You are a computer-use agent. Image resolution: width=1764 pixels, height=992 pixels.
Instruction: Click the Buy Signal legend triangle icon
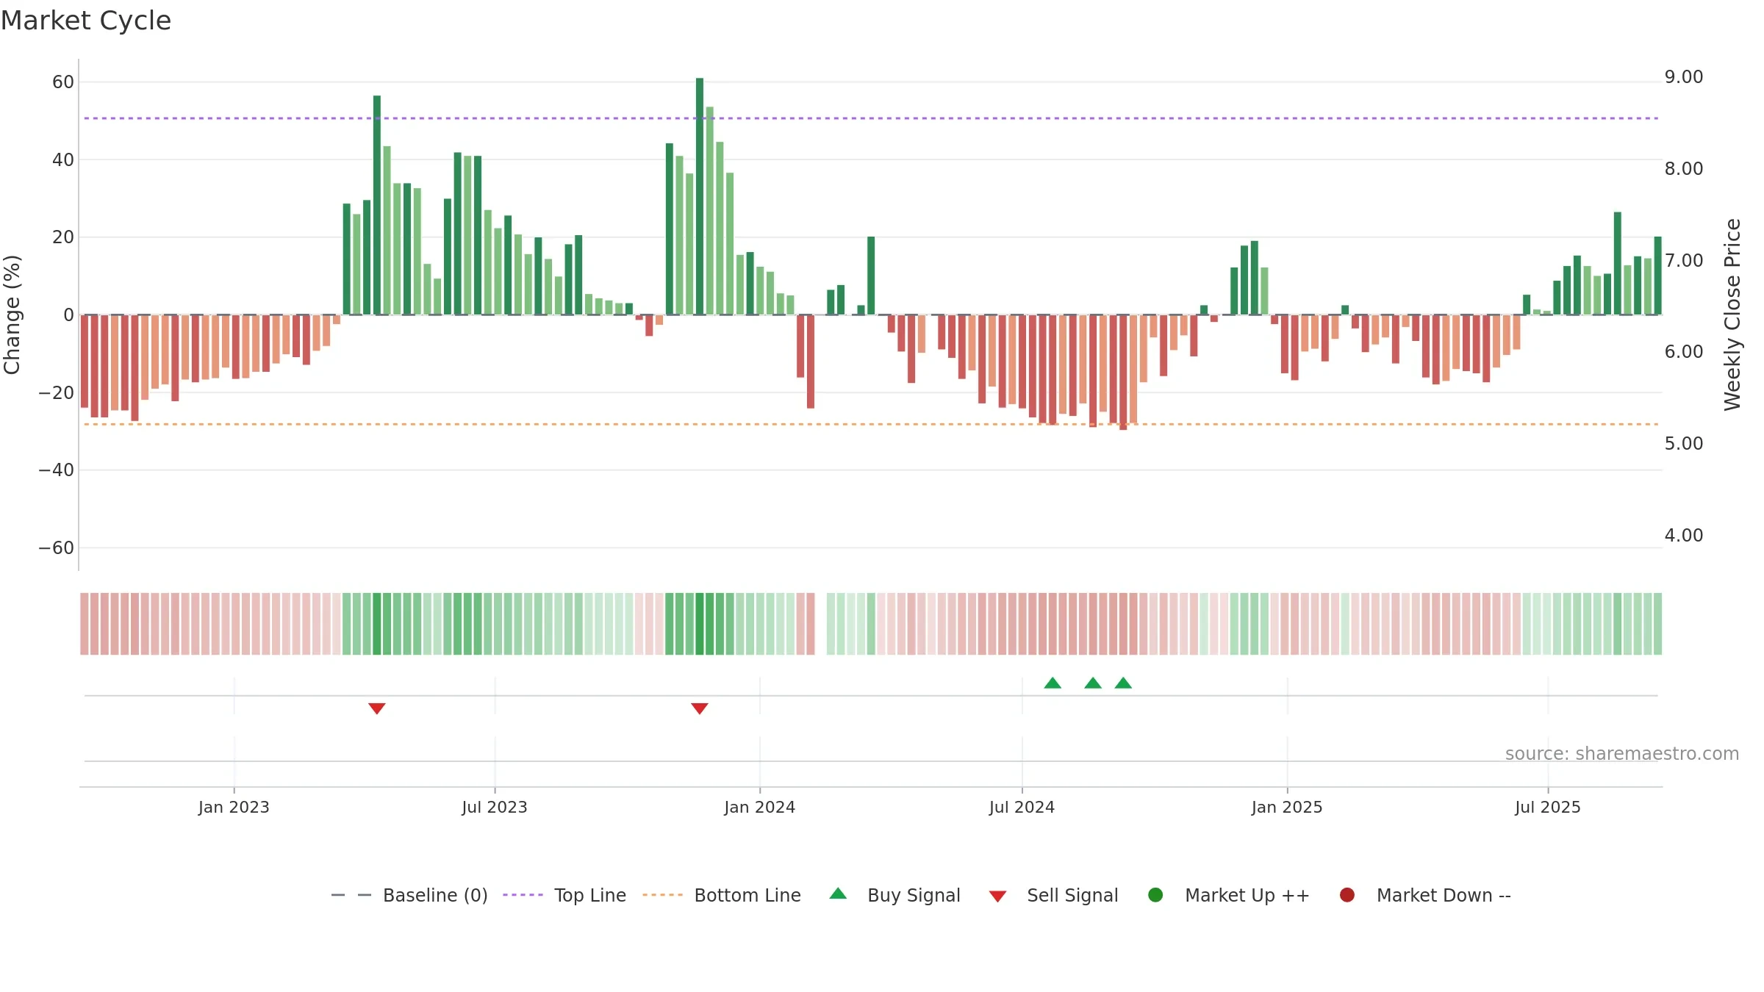pos(838,894)
